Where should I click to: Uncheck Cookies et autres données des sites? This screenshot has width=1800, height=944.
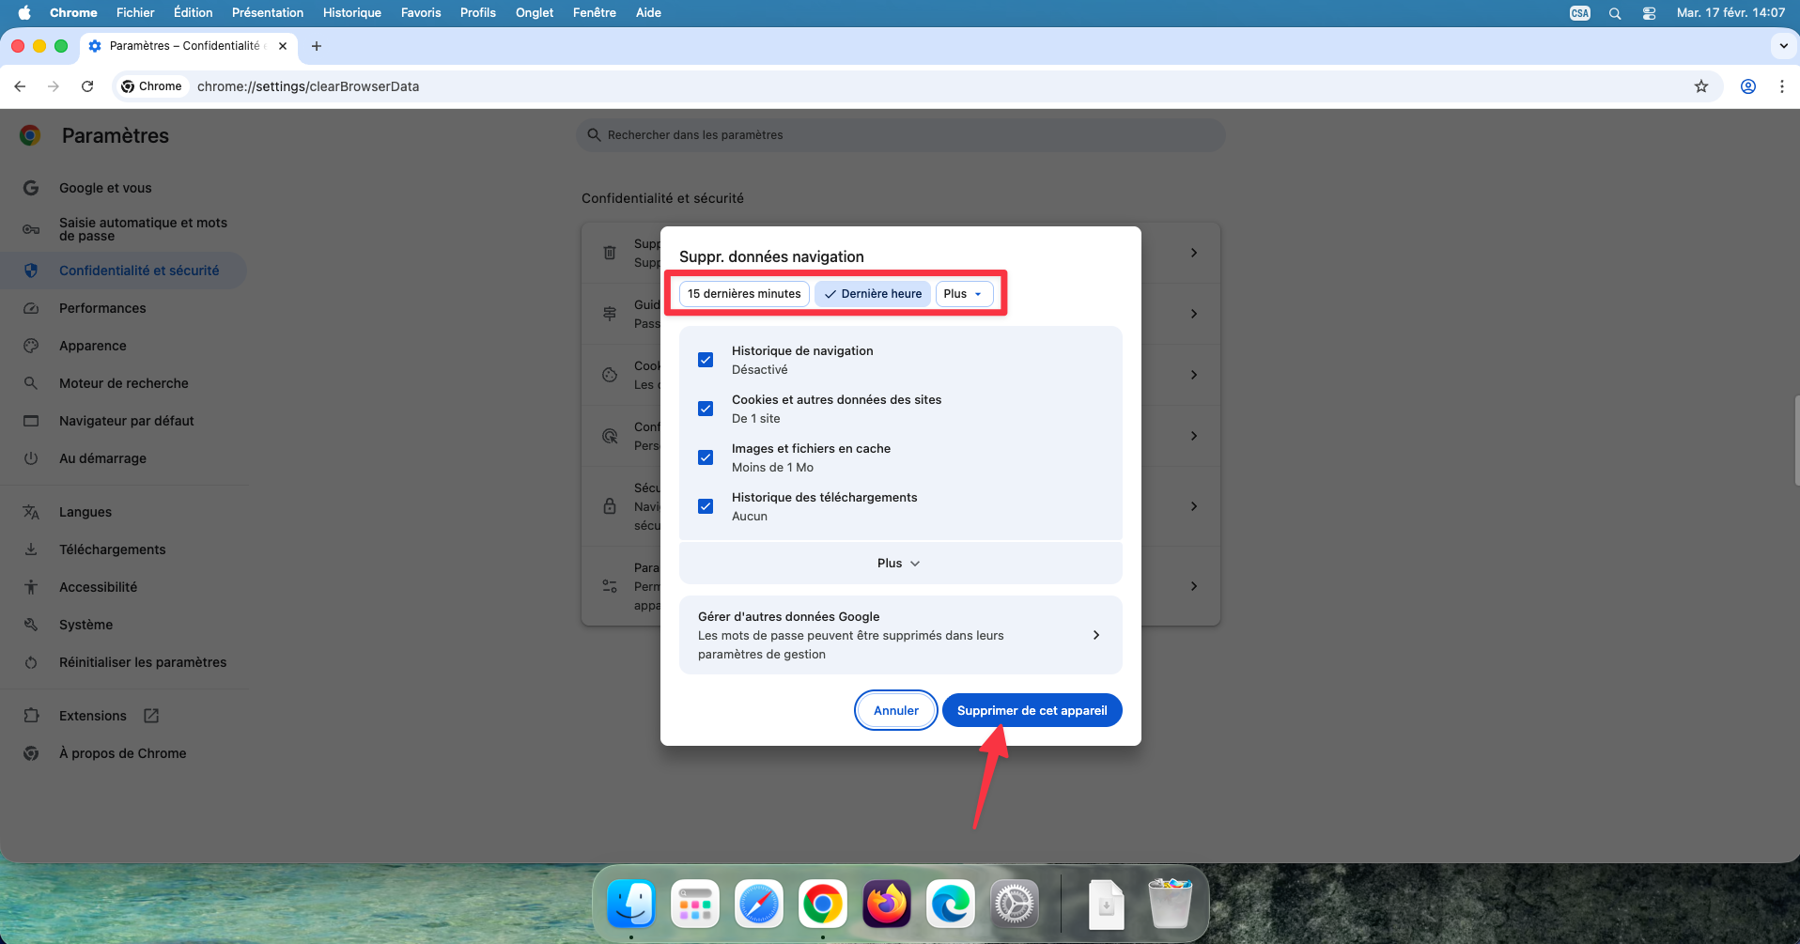706,409
